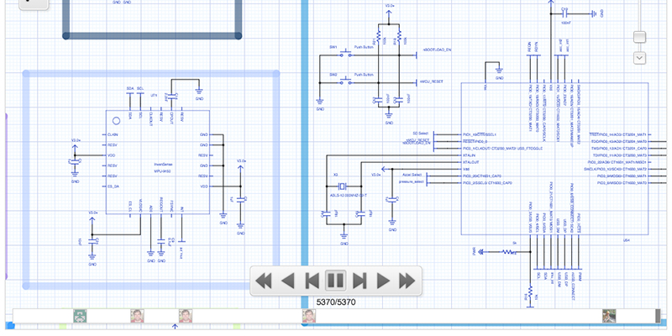The height and width of the screenshot is (336, 672).
Task: Select the rightmost avatar thumbnail on timeline
Action: [x=609, y=317]
